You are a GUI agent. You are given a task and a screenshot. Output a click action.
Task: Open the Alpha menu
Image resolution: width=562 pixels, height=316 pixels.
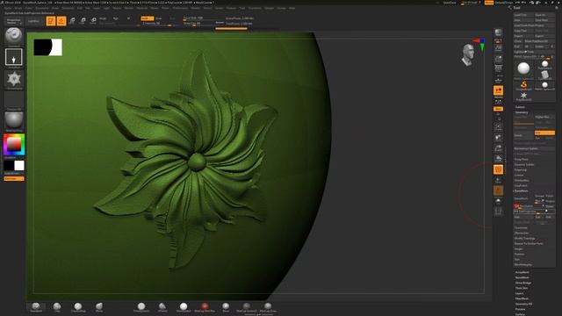click(x=8, y=8)
